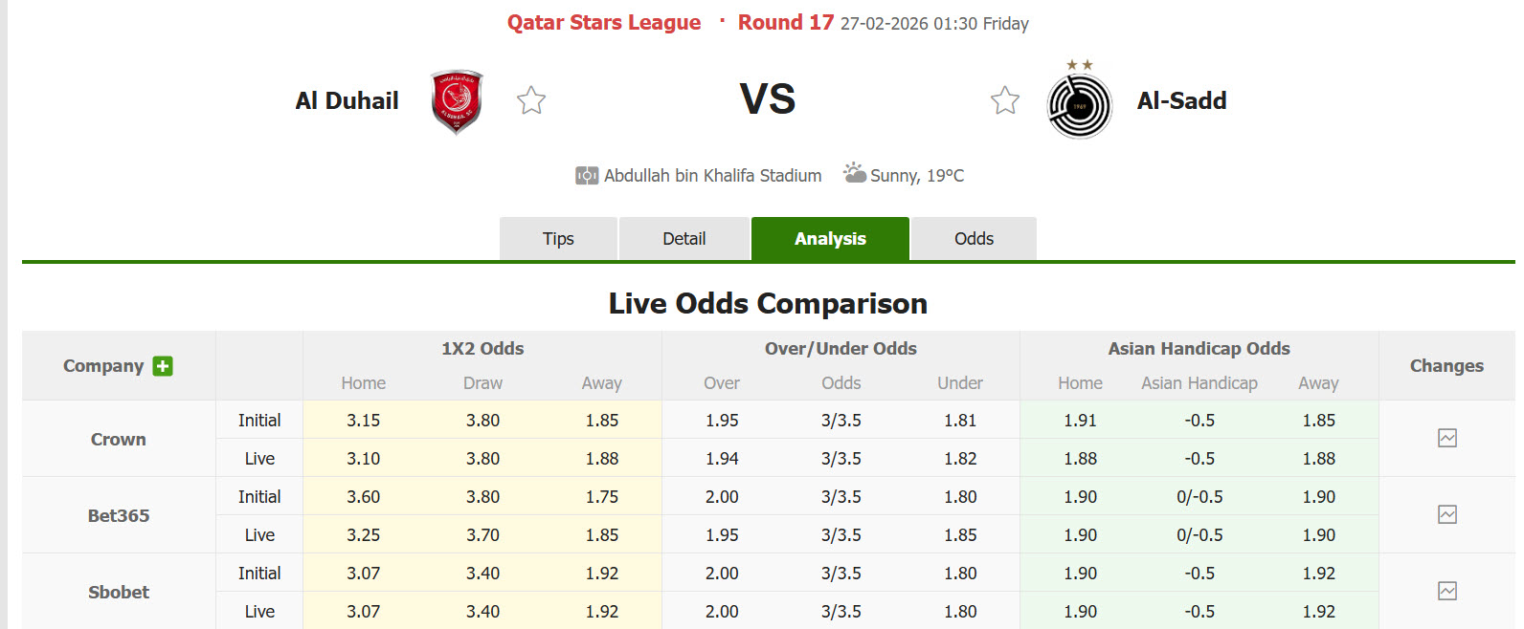1524x629 pixels.
Task: Switch to the Odds tab
Action: click(973, 238)
